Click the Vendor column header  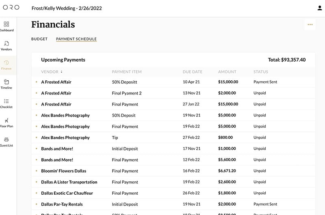click(50, 72)
